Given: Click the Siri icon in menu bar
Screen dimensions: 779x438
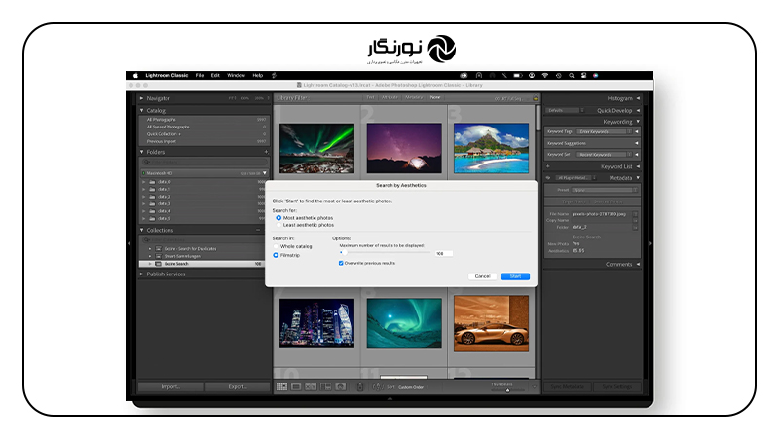Looking at the screenshot, I should coord(596,76).
